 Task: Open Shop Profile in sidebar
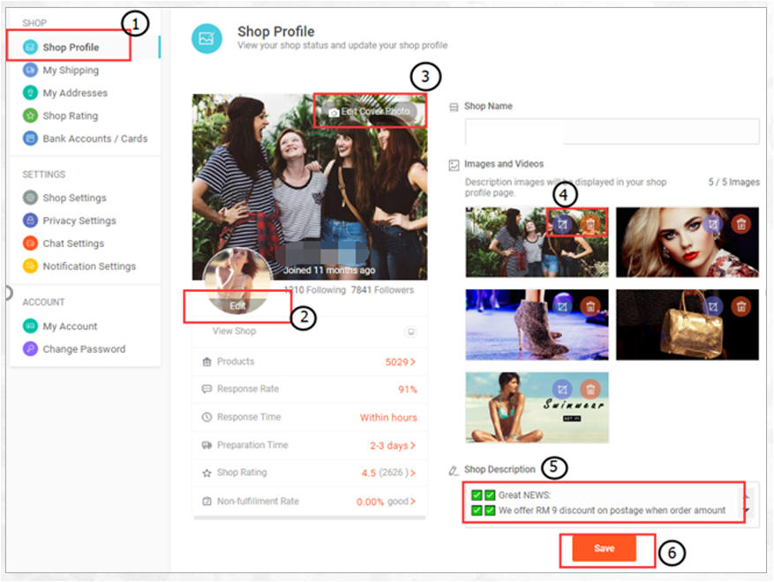[71, 48]
